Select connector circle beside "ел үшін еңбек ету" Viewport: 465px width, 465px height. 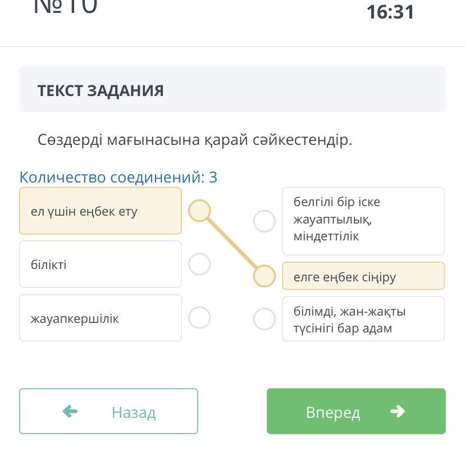(199, 211)
